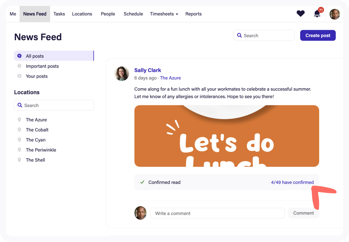Viewport: 349px width, 242px height.
Task: Open the 4/49 have confirmed link
Action: click(292, 182)
